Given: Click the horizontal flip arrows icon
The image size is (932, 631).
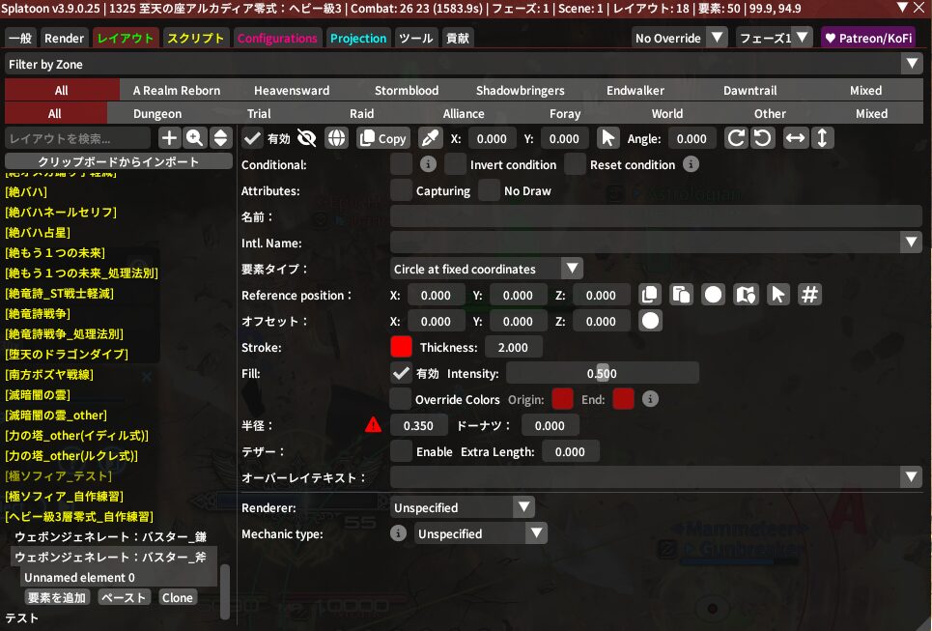Looking at the screenshot, I should (795, 138).
